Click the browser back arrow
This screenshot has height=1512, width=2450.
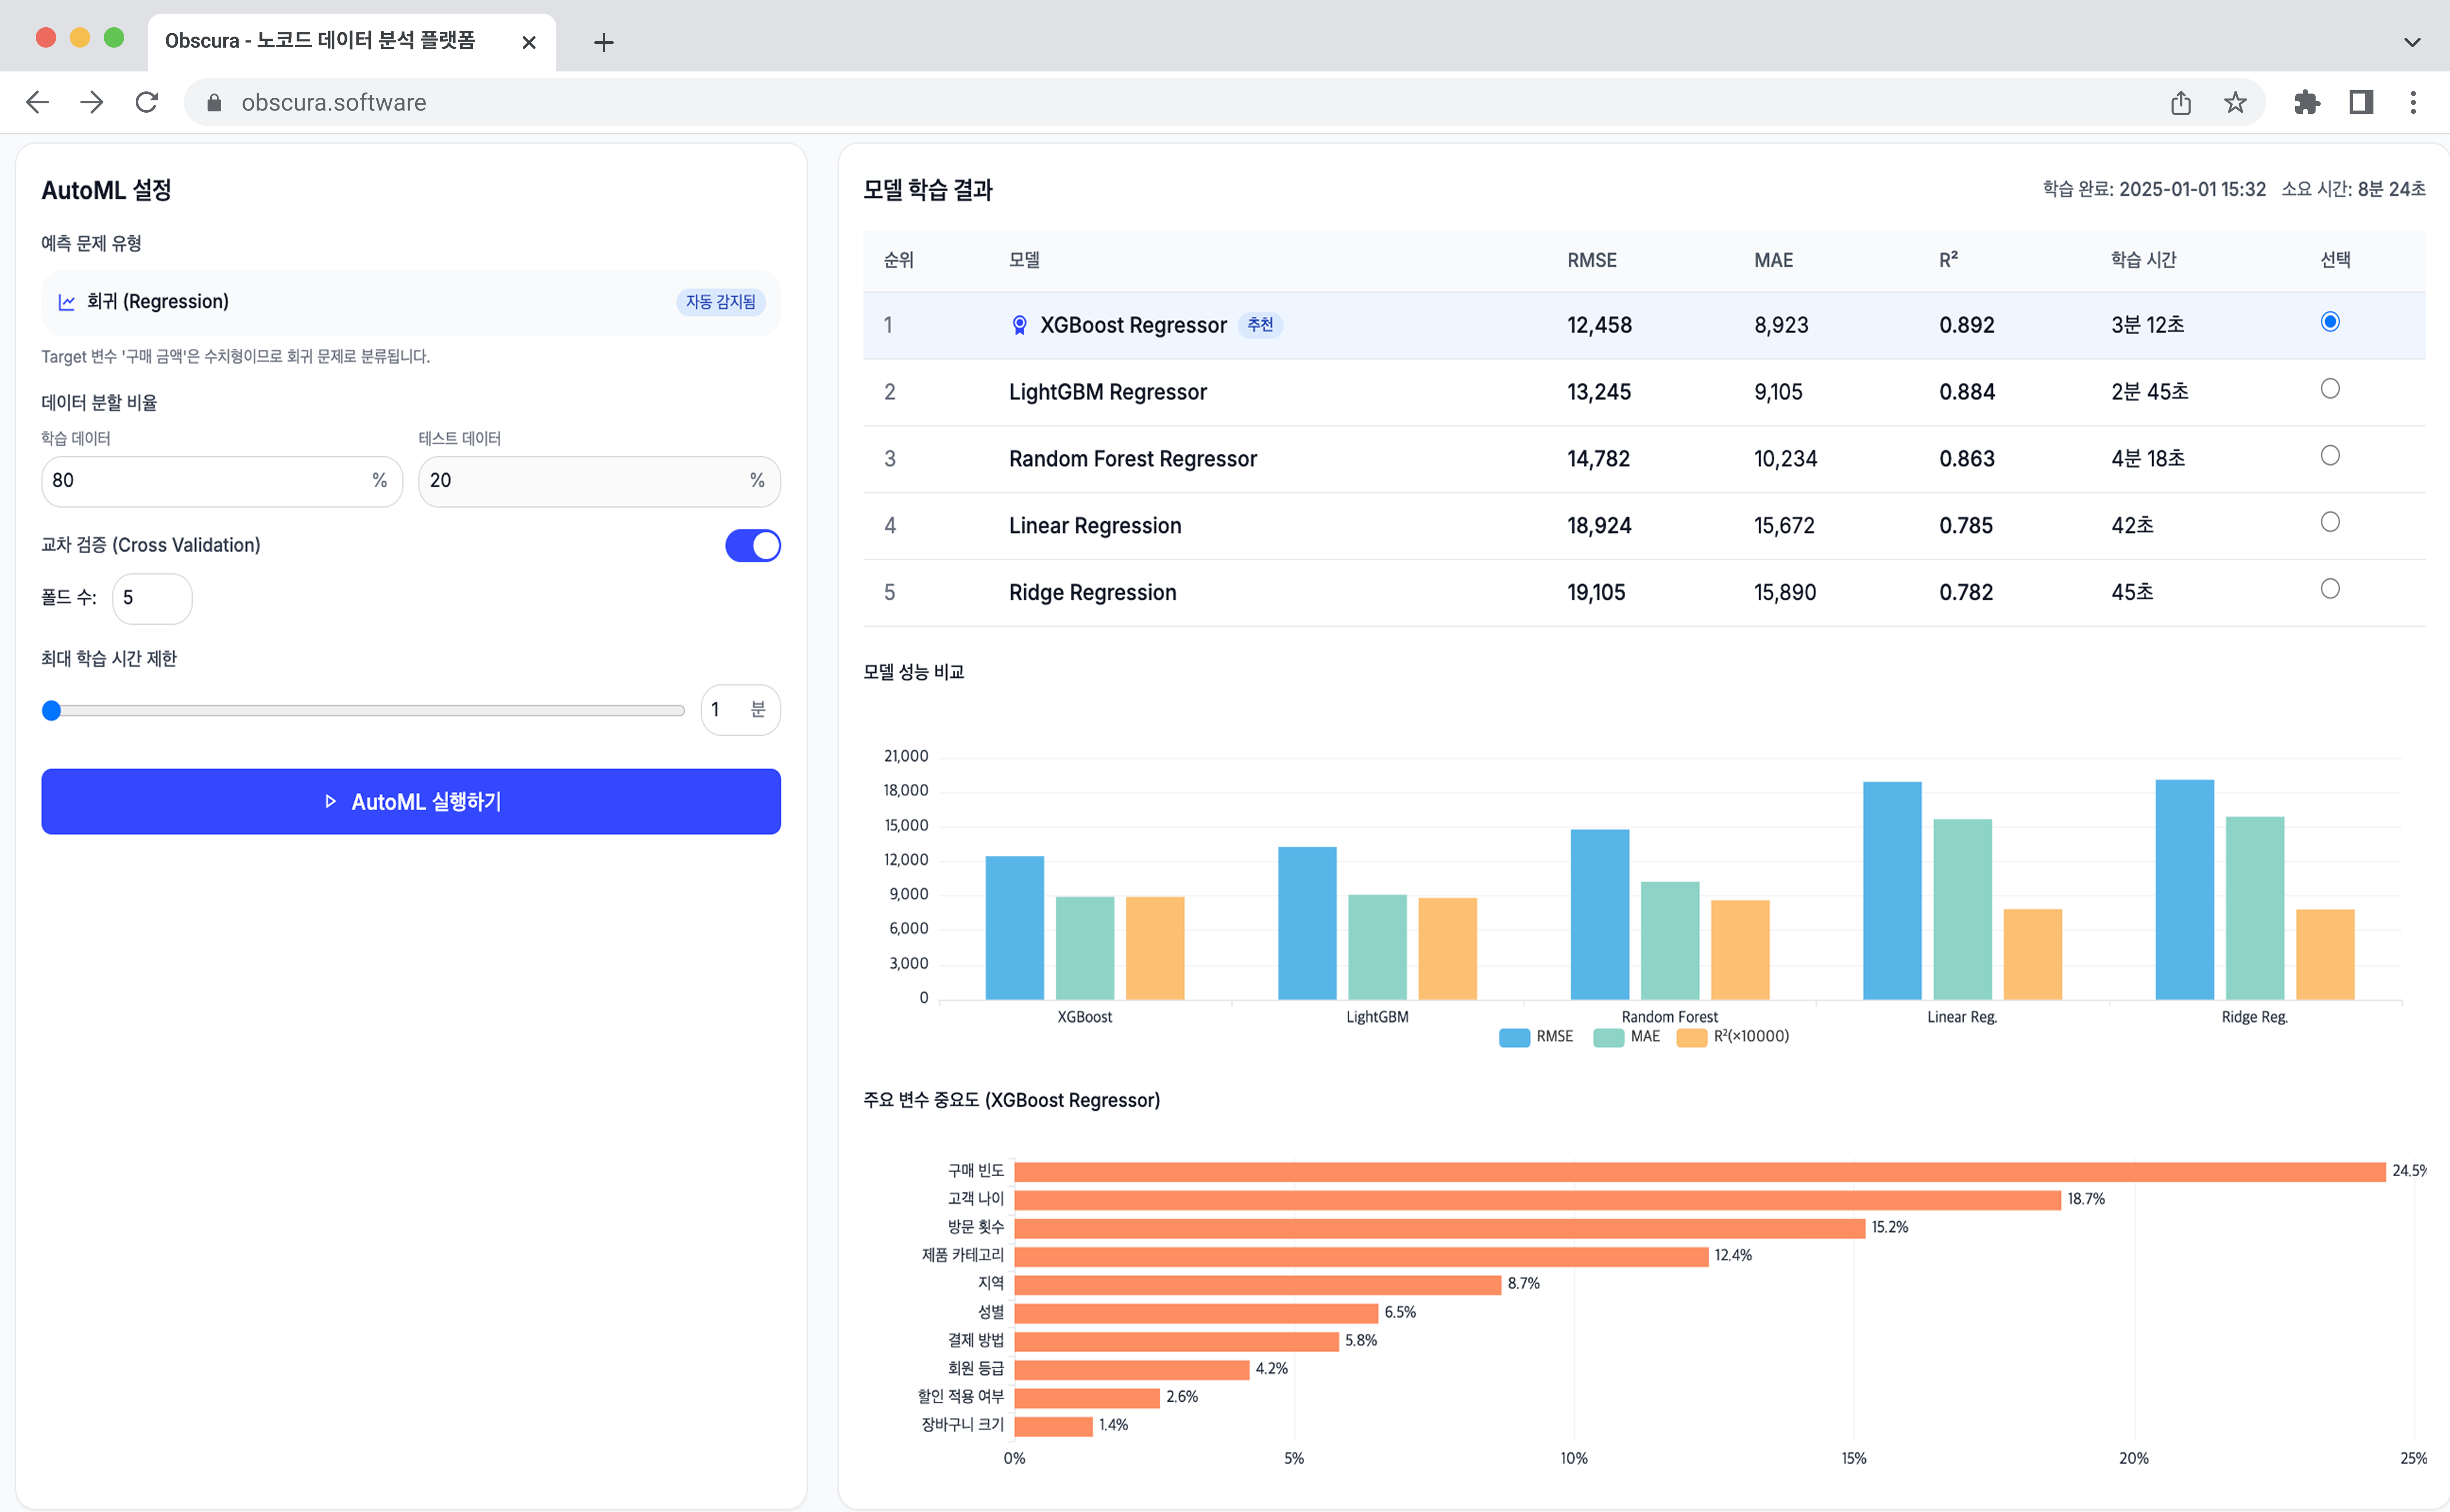click(x=37, y=102)
